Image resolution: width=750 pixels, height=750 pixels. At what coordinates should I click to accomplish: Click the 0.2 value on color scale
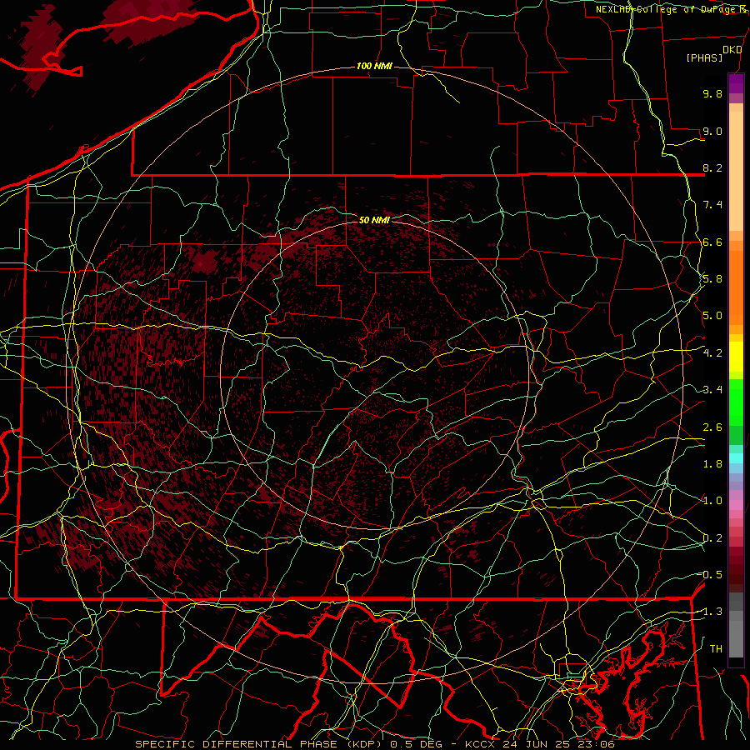pos(712,538)
